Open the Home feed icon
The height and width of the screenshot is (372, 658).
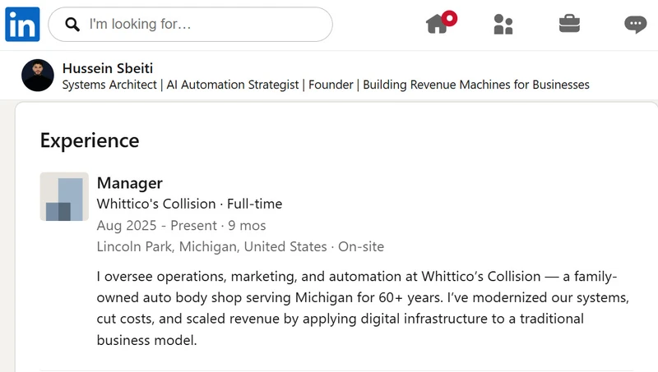coord(438,24)
